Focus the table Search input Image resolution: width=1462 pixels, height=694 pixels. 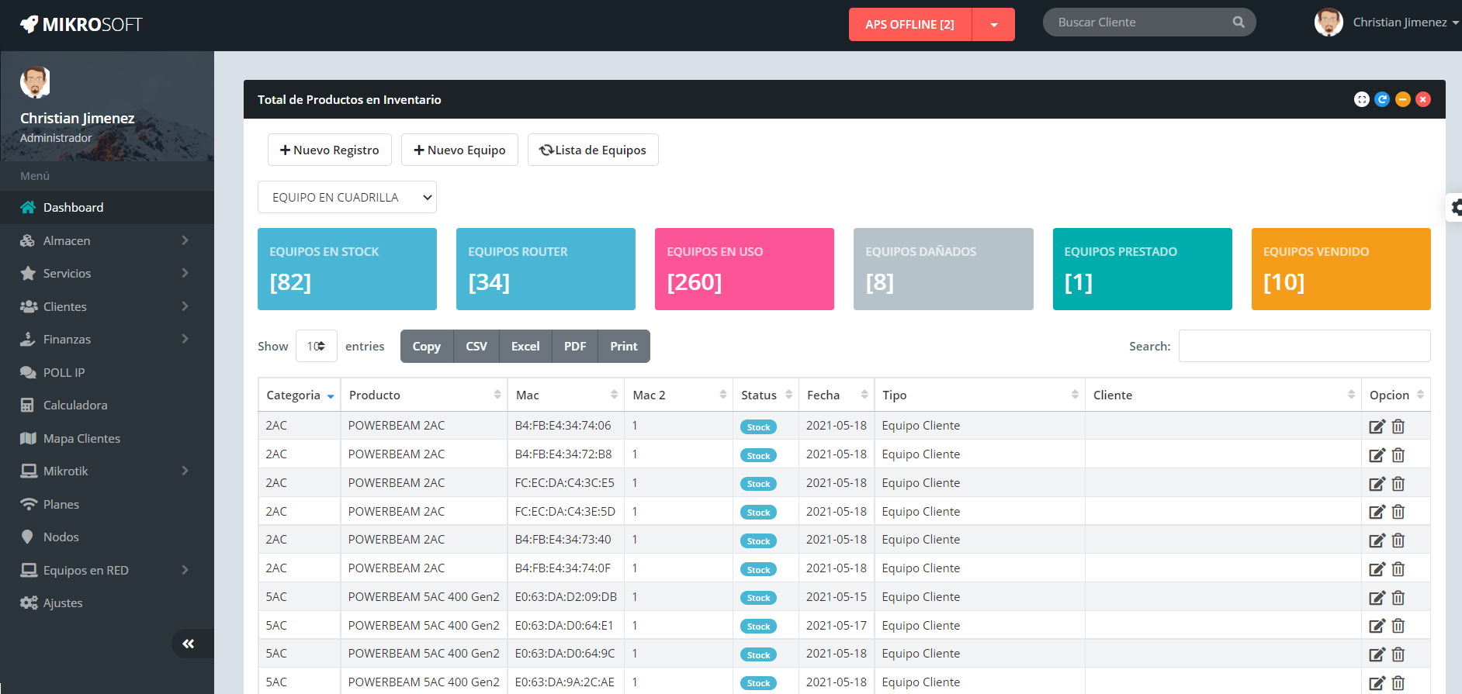pos(1304,346)
